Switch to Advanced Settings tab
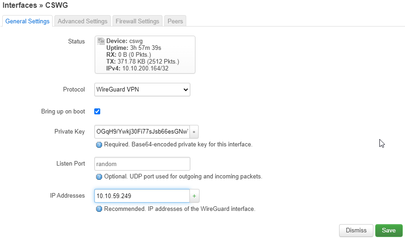The image size is (405, 242). click(82, 21)
